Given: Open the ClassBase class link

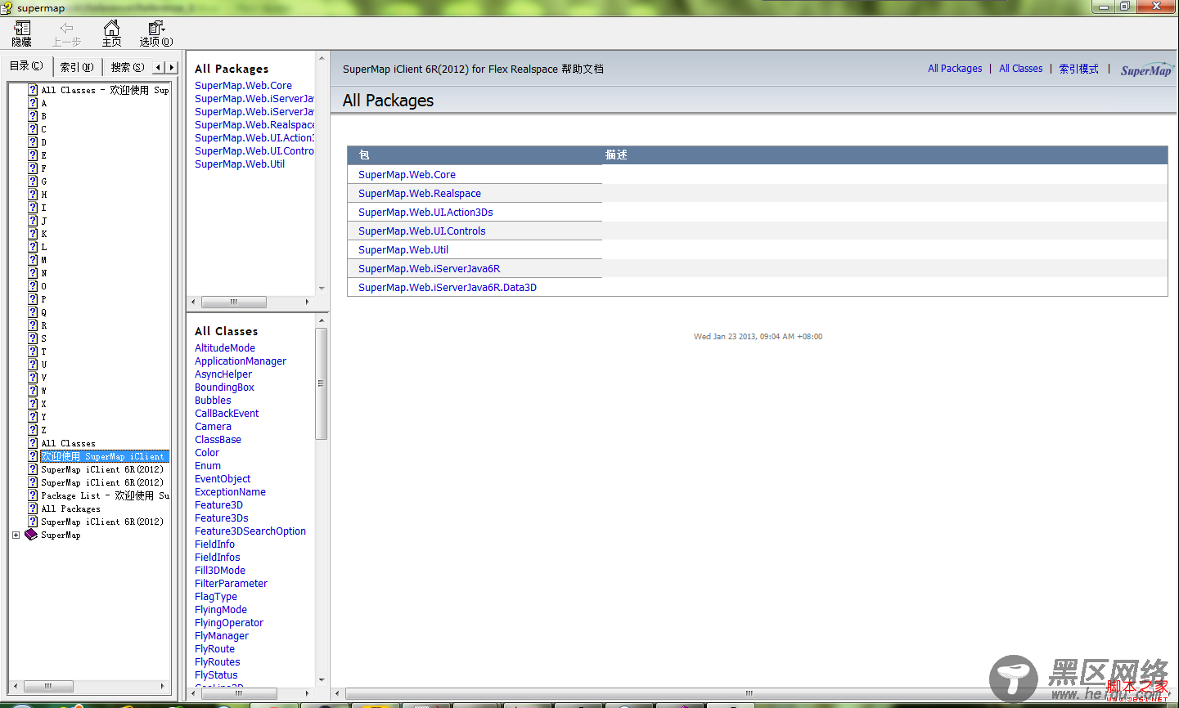Looking at the screenshot, I should (218, 440).
